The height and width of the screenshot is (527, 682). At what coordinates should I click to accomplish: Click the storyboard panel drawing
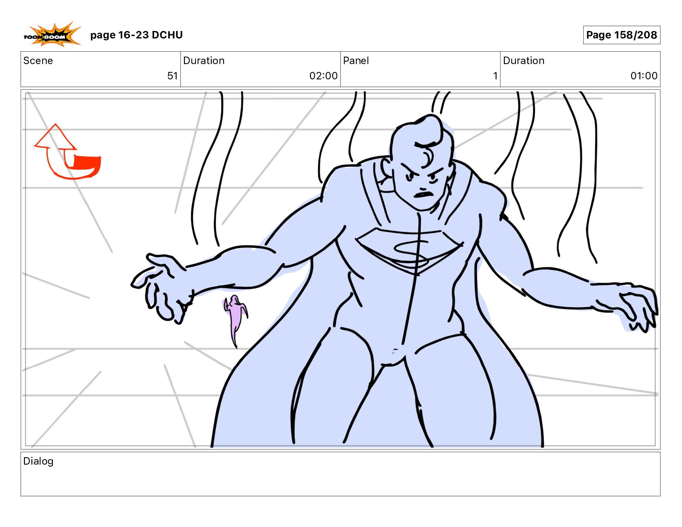[340, 269]
